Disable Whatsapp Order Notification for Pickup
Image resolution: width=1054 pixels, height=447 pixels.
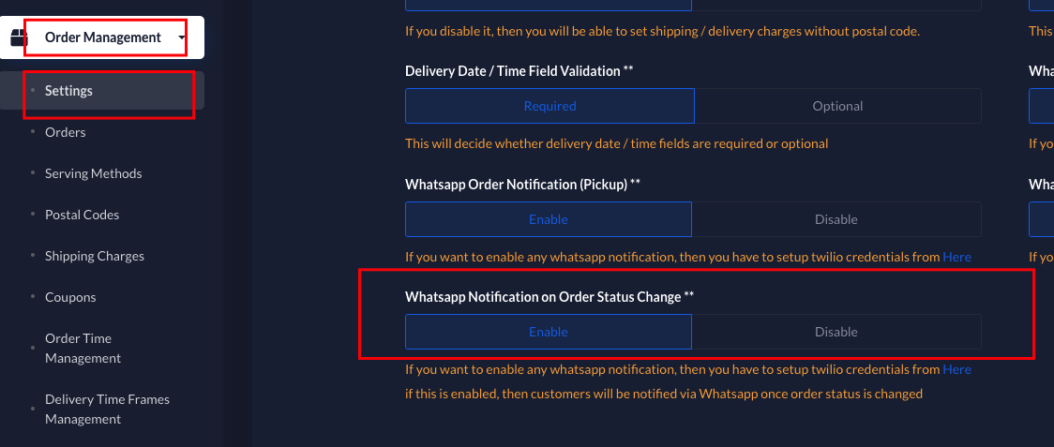pos(836,219)
